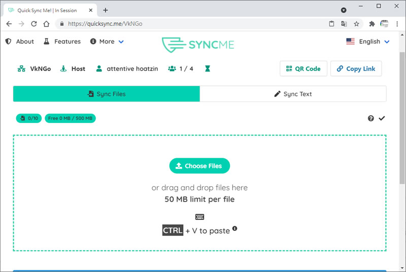Open Chrome three-dot menu
This screenshot has height=272, width=406.
click(x=397, y=24)
